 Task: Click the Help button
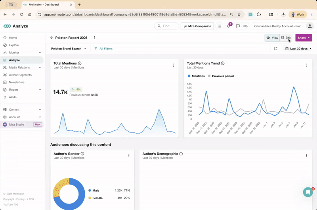(x=242, y=26)
